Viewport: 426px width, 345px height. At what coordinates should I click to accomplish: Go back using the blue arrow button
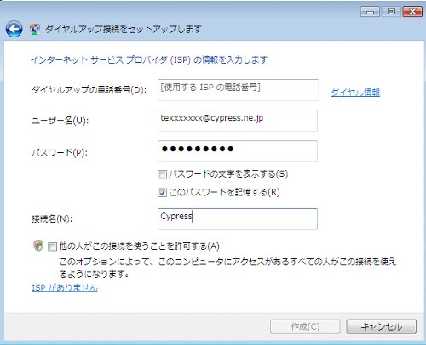(14, 29)
